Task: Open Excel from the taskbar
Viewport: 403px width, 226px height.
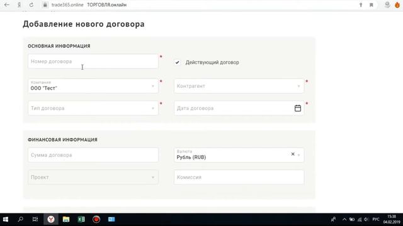Action: (81, 219)
